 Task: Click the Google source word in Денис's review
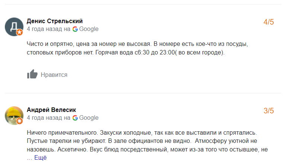click(x=89, y=29)
